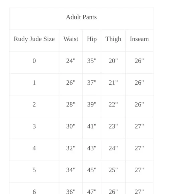Click the Thigh column header
The height and width of the screenshot is (194, 194).
[x=113, y=39]
